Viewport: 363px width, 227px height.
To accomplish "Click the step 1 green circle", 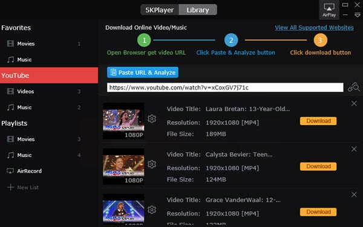I will click(144, 40).
